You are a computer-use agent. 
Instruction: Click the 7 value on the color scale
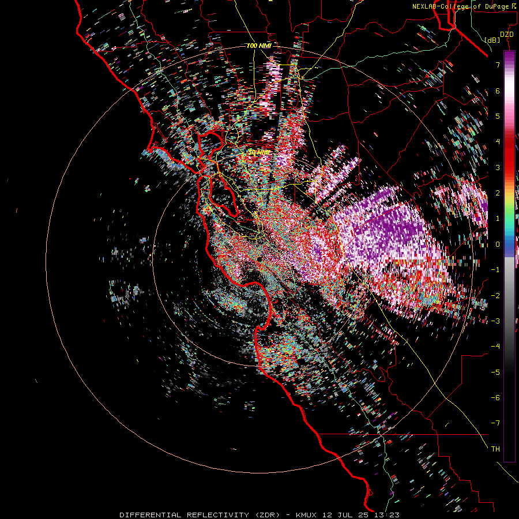pos(498,65)
